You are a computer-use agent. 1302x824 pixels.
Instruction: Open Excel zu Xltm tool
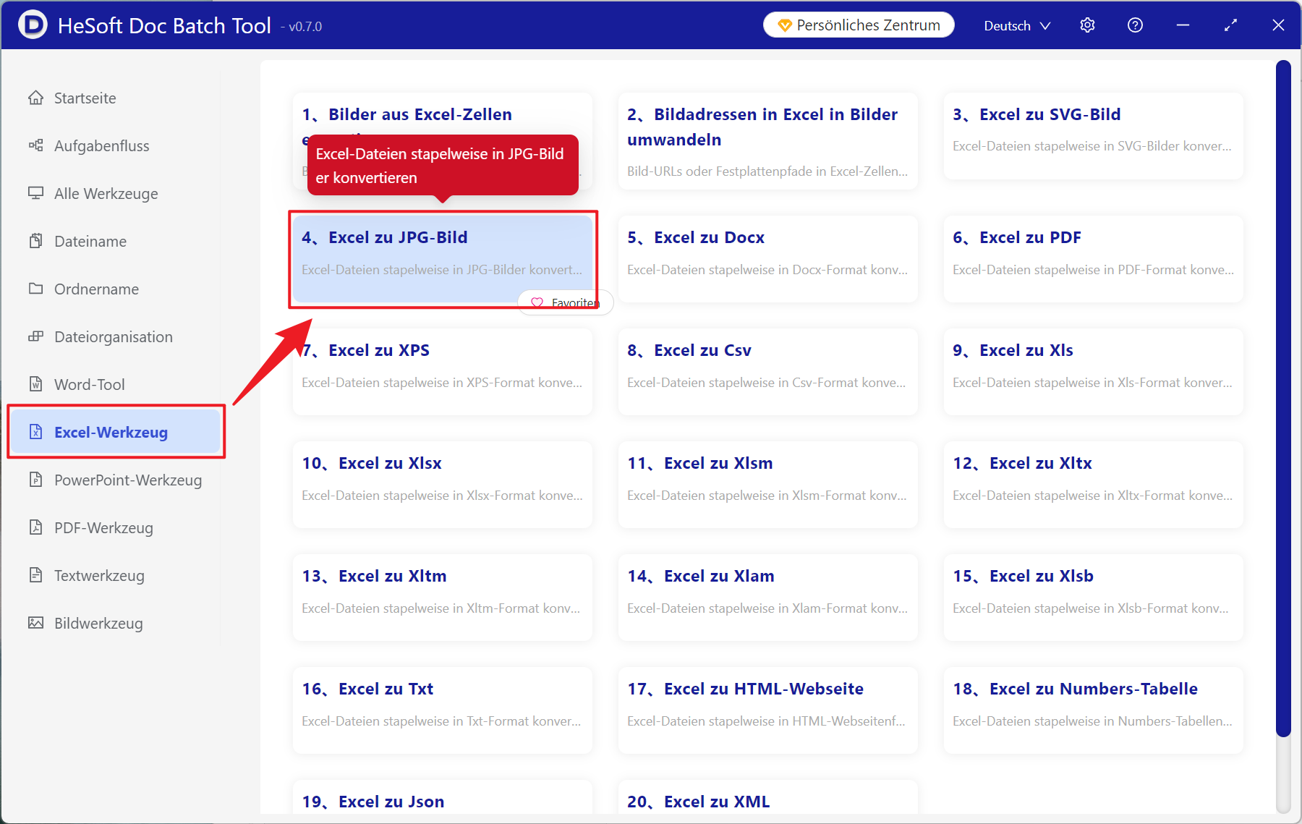click(442, 598)
